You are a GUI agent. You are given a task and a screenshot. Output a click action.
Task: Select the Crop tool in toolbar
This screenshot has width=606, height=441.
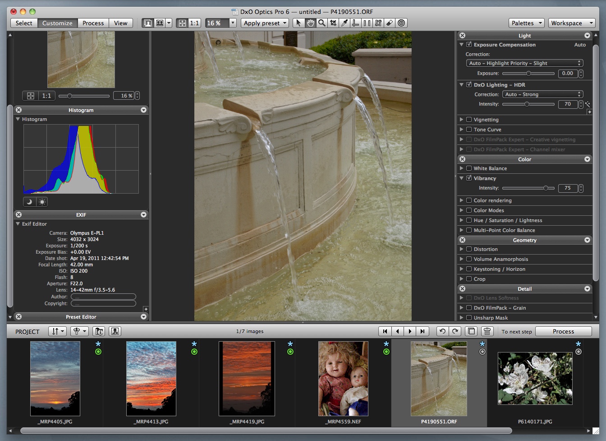pos(333,23)
